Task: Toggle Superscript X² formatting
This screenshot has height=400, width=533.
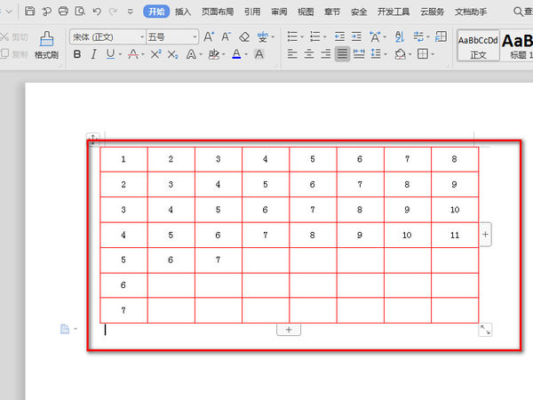Action: pos(156,54)
